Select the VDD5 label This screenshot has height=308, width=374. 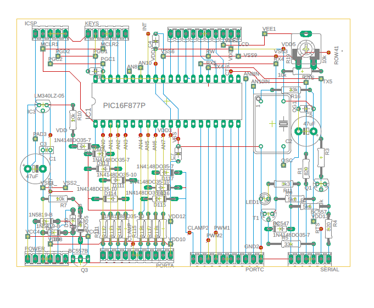tap(288, 44)
